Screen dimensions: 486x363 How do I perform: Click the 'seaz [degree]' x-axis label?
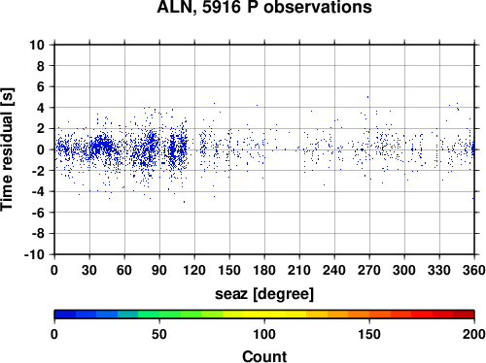click(x=264, y=294)
